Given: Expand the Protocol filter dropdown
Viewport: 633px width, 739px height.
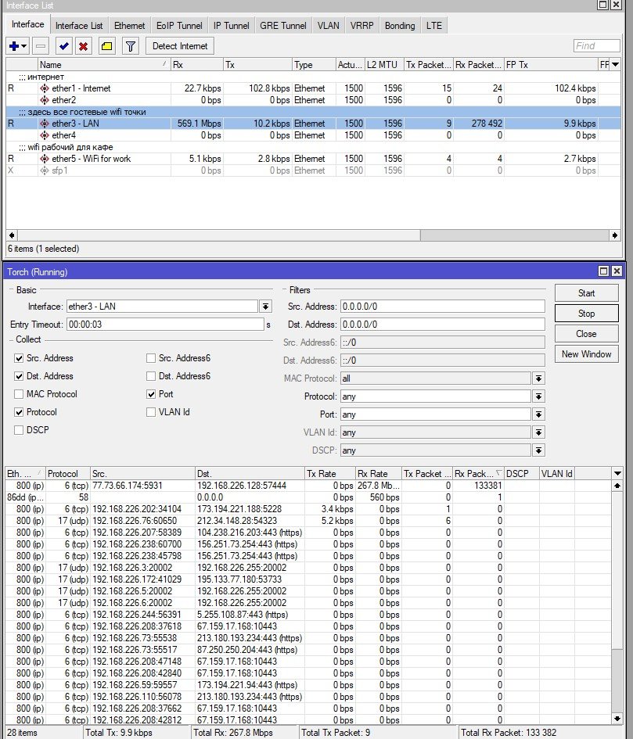Looking at the screenshot, I should point(538,396).
